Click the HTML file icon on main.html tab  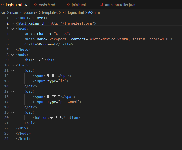pyautogui.click(x=36, y=5)
